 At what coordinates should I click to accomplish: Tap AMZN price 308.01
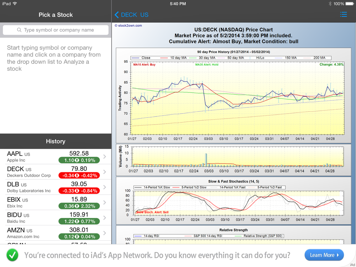[x=79, y=230]
